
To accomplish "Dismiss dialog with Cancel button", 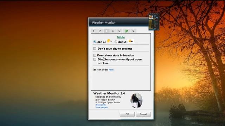I will pyautogui.click(x=143, y=114).
